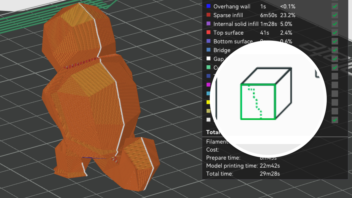Toggle off Internal solid infill checkbox
Screen dimensions: 352x198
(x=335, y=24)
